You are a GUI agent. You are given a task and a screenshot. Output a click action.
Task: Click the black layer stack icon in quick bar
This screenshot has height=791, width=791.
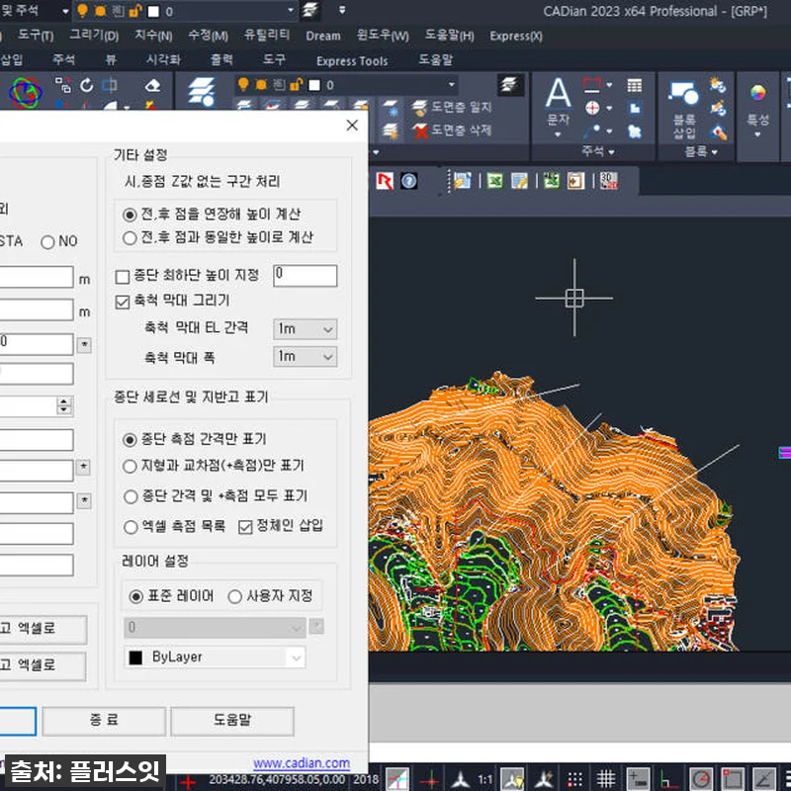(x=310, y=11)
